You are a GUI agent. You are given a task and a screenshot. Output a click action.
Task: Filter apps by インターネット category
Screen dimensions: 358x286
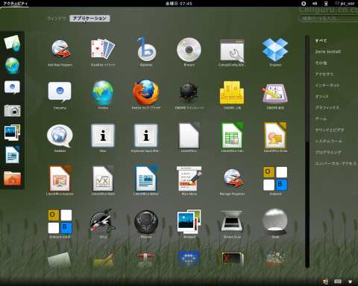327,86
